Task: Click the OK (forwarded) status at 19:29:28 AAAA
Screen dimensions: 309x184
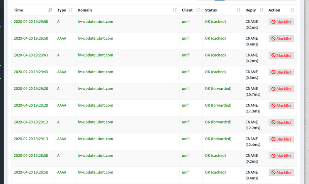Action: 218,105
